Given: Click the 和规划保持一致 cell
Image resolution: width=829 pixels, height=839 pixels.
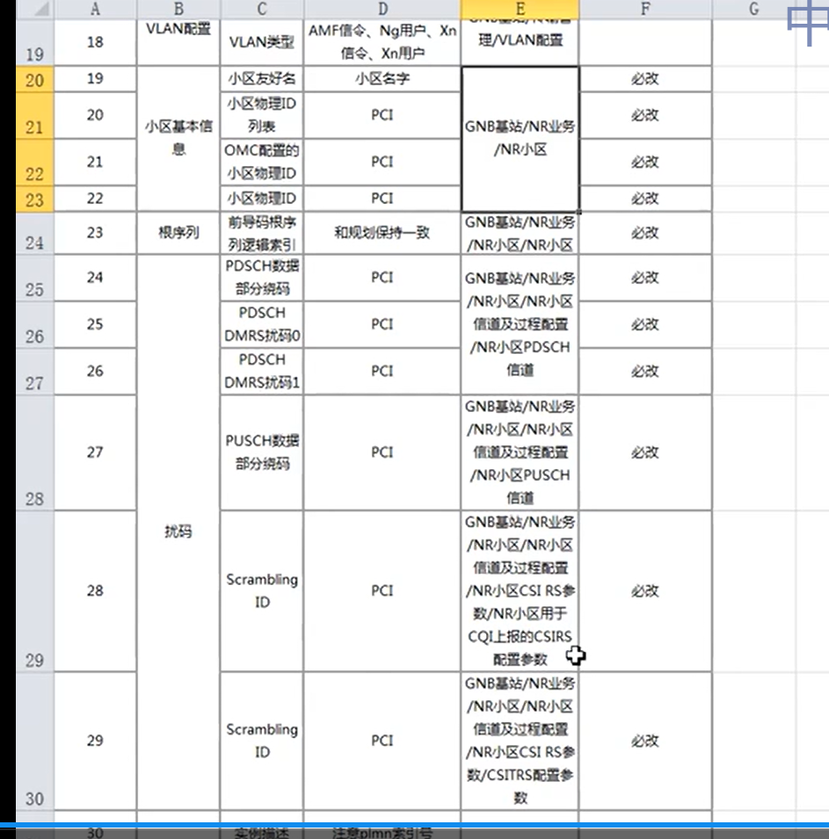Looking at the screenshot, I should [382, 234].
